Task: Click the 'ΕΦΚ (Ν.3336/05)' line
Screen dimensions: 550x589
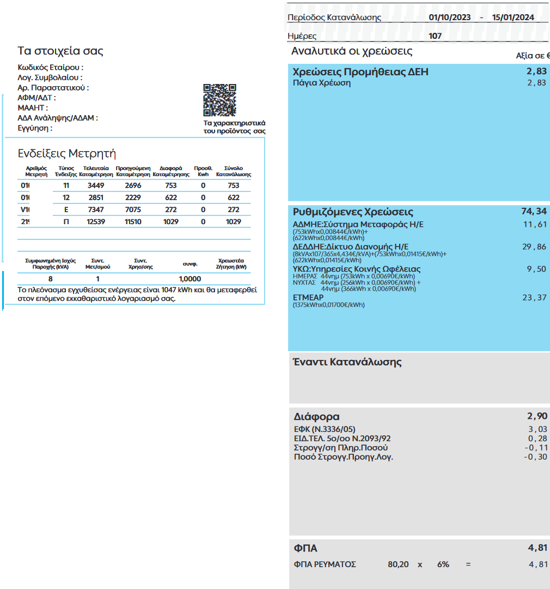Action: click(325, 429)
